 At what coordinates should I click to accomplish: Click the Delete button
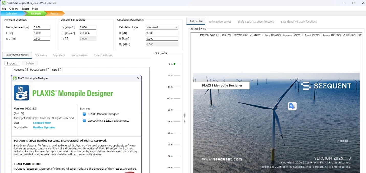[30, 63]
